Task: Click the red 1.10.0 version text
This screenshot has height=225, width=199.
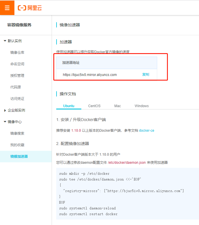Action: pyautogui.click(x=76, y=131)
